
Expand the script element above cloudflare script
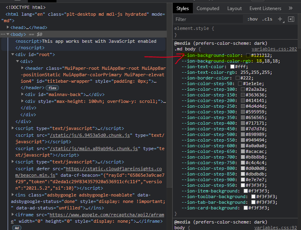(13, 162)
